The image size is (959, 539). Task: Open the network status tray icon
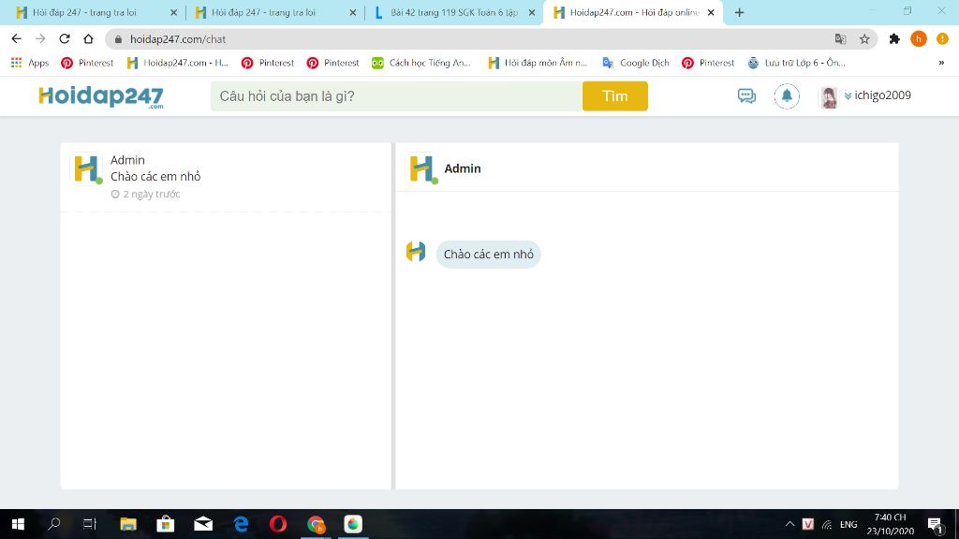827,524
